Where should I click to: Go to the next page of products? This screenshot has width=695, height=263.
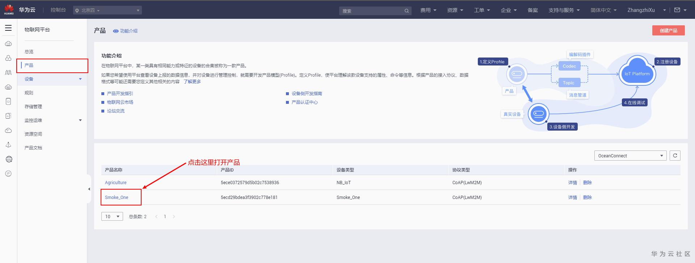click(174, 217)
